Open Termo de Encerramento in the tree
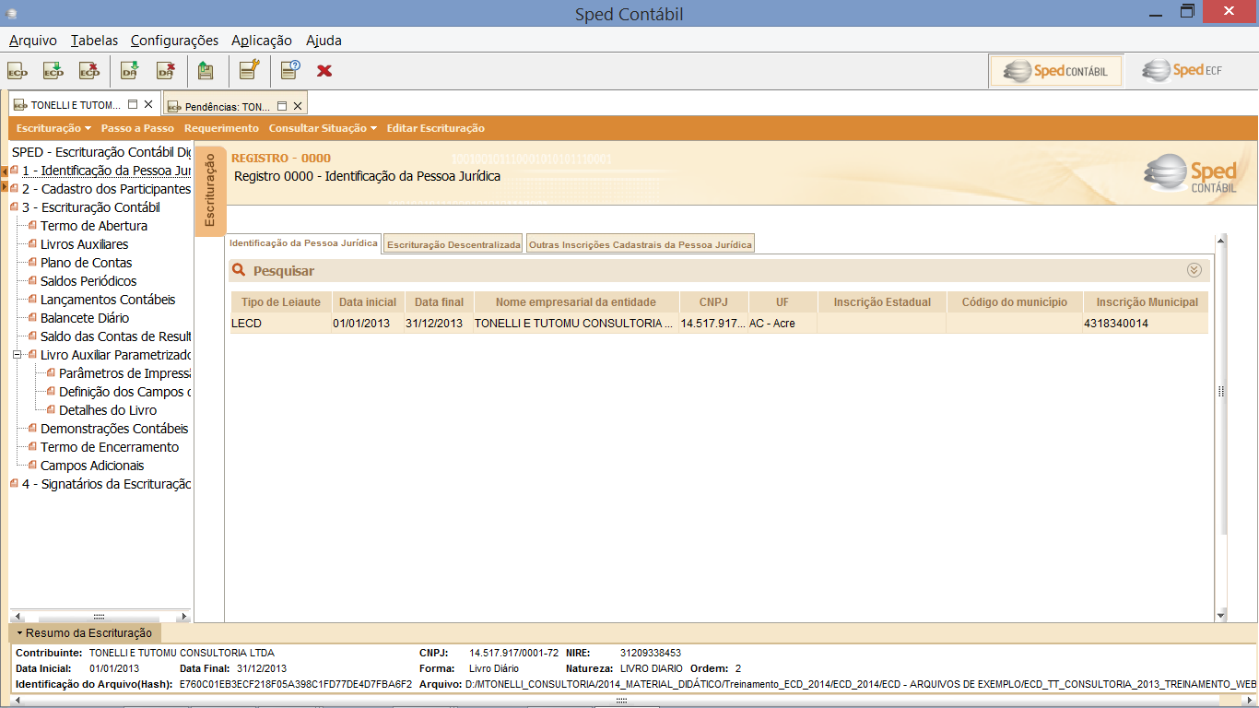This screenshot has height=708, width=1259. (110, 447)
